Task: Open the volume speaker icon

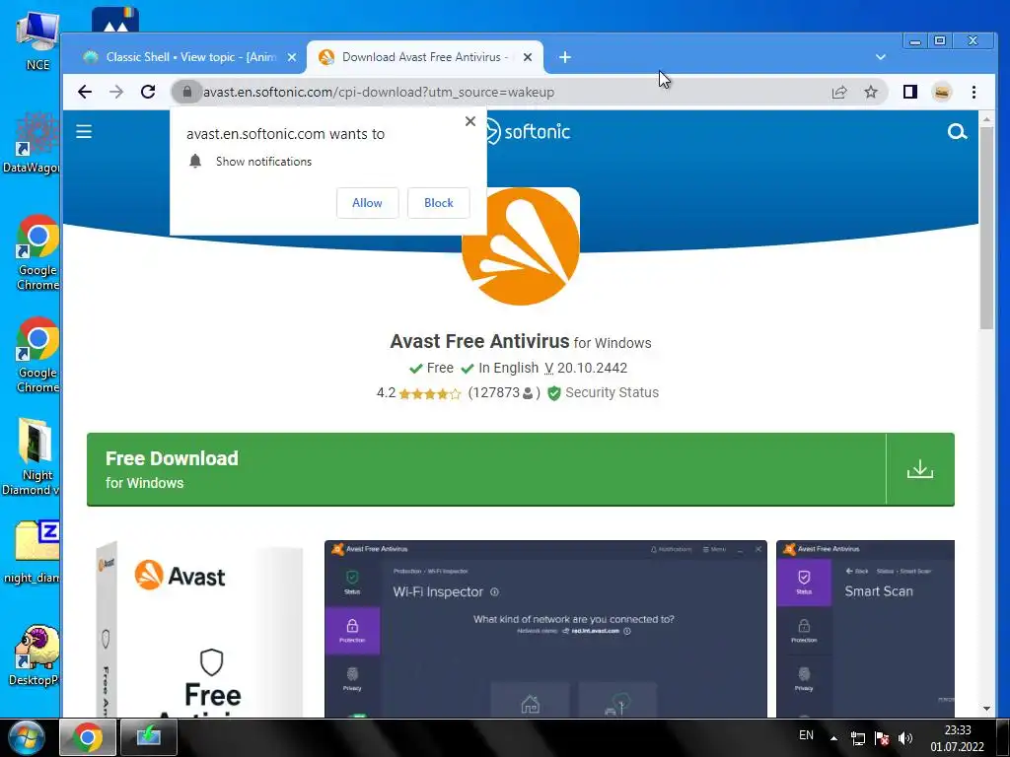Action: coord(905,738)
